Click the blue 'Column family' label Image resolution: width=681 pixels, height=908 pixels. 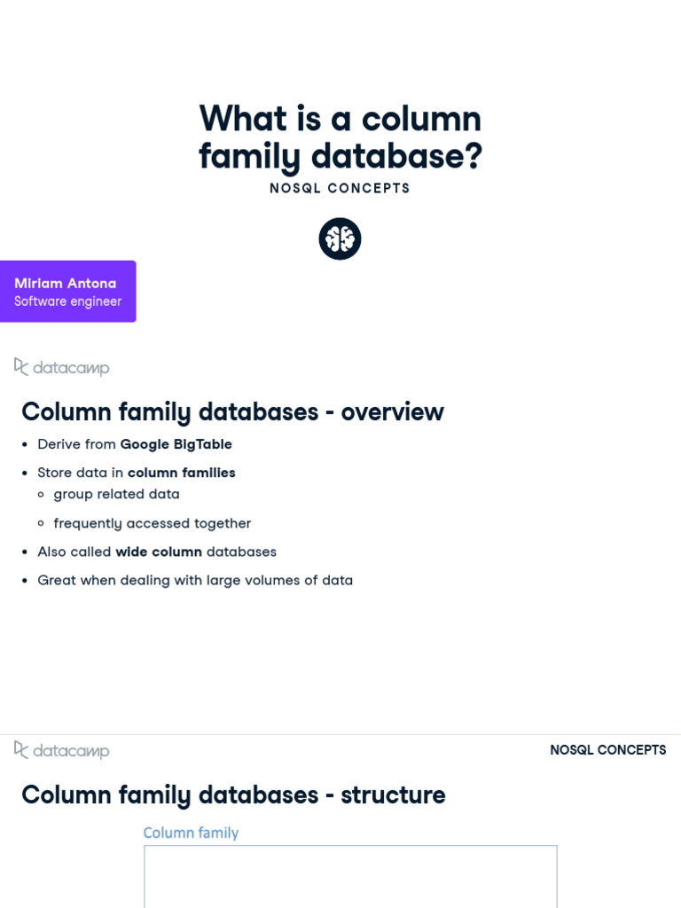192,833
